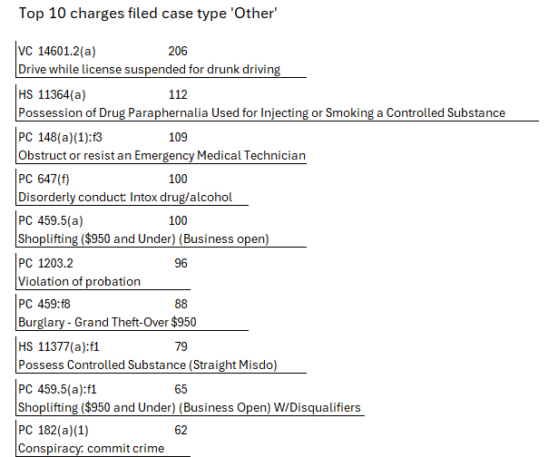Select 'Possess Controlled Substance (Straight Misdo)'
The image size is (548, 457).
click(x=147, y=365)
